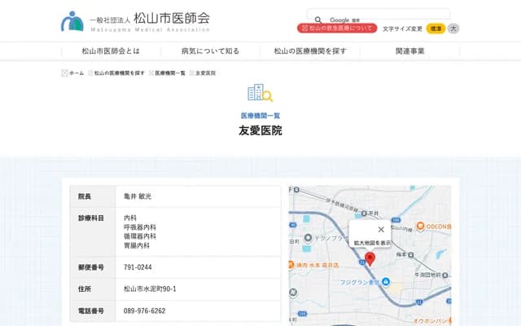The image size is (521, 326).
Task: Click the red location pin on map
Action: 370,258
